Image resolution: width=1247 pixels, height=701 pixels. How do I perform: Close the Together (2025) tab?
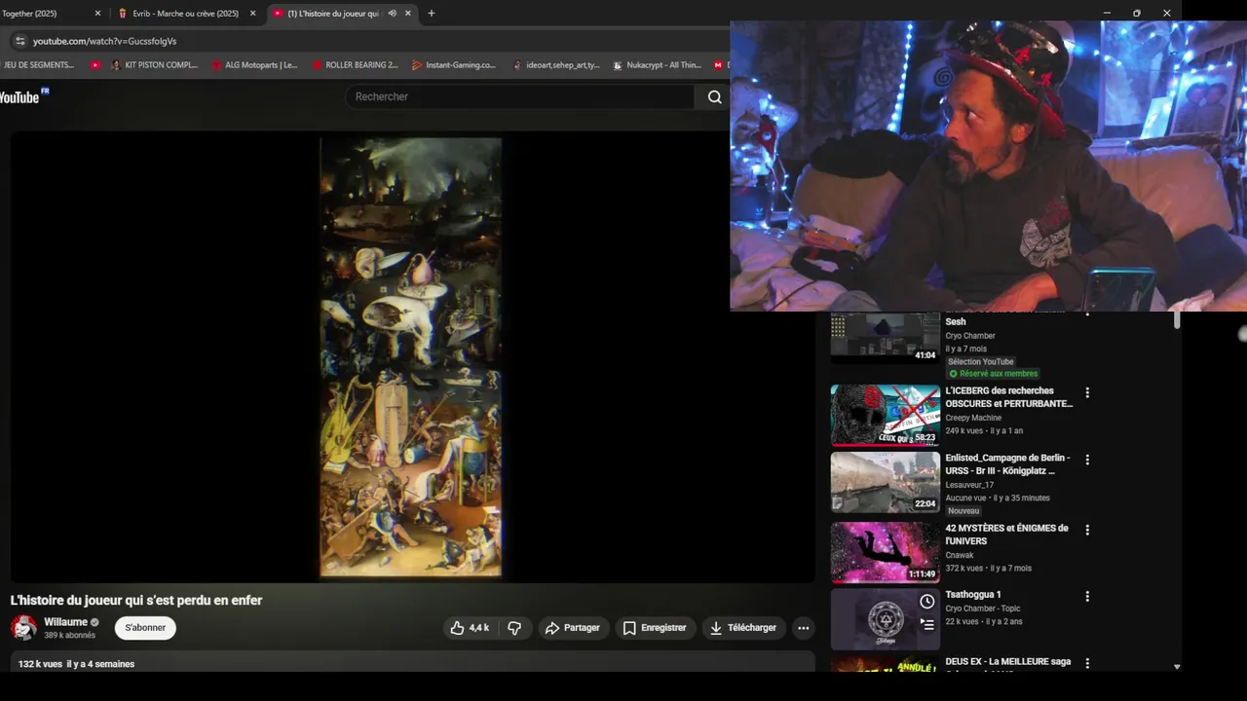click(x=97, y=14)
